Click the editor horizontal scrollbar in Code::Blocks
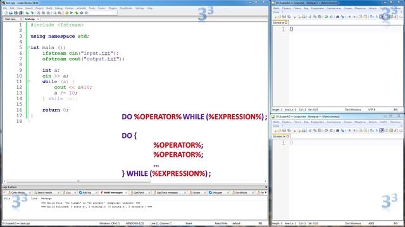This screenshot has height=227, width=405. coord(78,181)
